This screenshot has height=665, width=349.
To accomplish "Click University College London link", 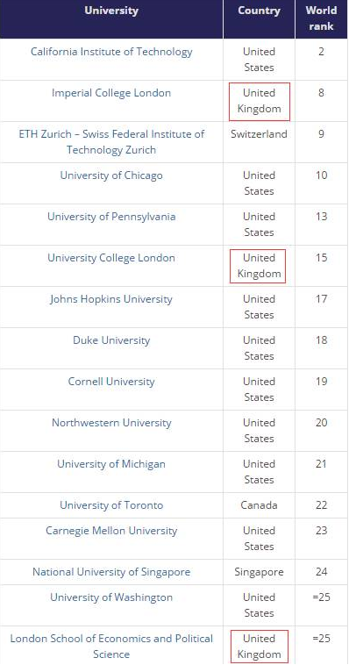I will (111, 258).
